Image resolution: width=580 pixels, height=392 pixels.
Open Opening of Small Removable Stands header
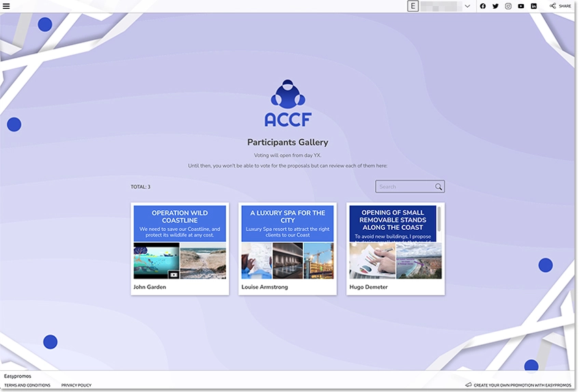[392, 224]
